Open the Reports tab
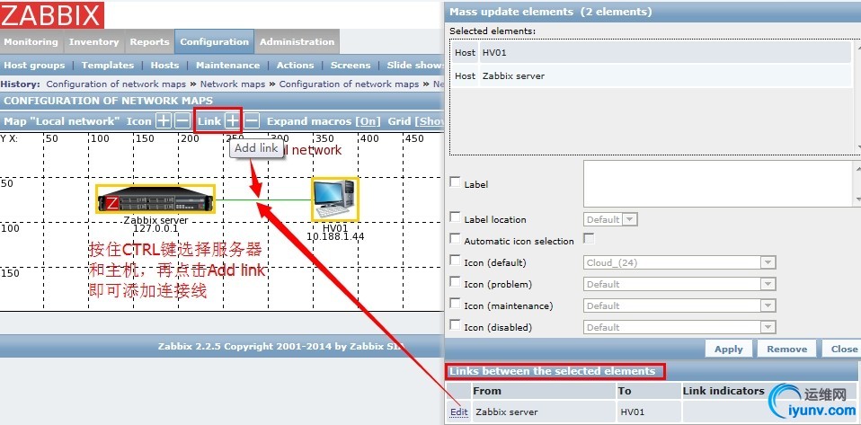Screen dimensions: 861x425 click(x=149, y=41)
